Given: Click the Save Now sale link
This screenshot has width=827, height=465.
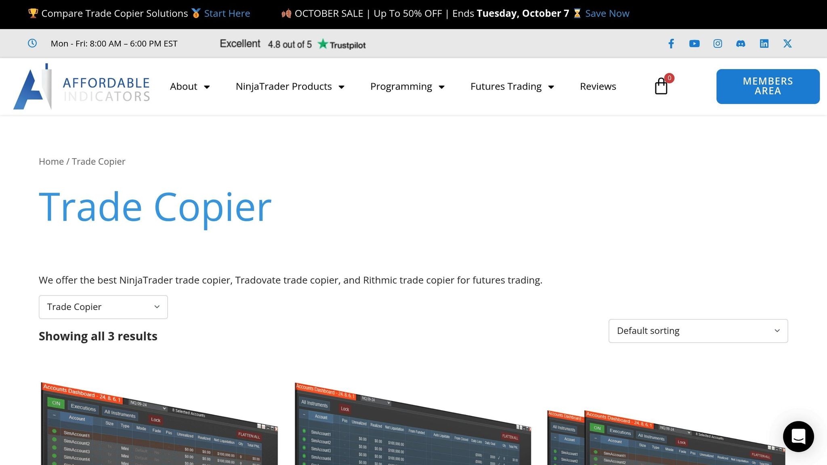Looking at the screenshot, I should pos(607,13).
